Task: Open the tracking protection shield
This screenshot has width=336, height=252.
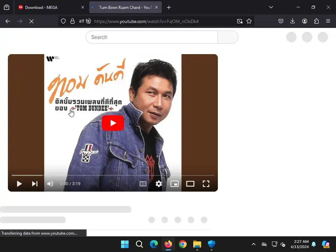Action: point(63,21)
